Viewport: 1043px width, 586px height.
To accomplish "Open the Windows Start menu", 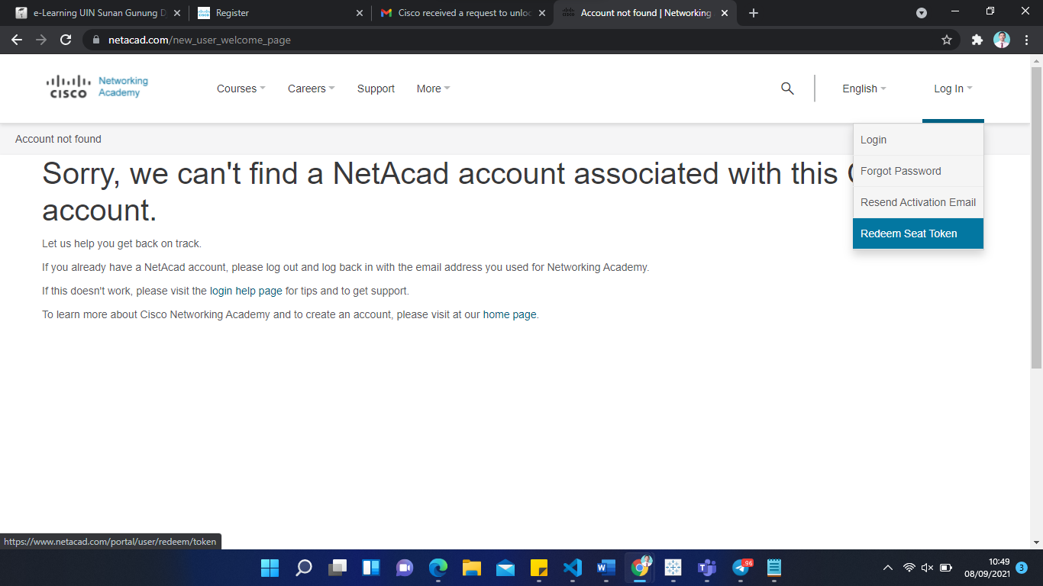I will click(270, 568).
